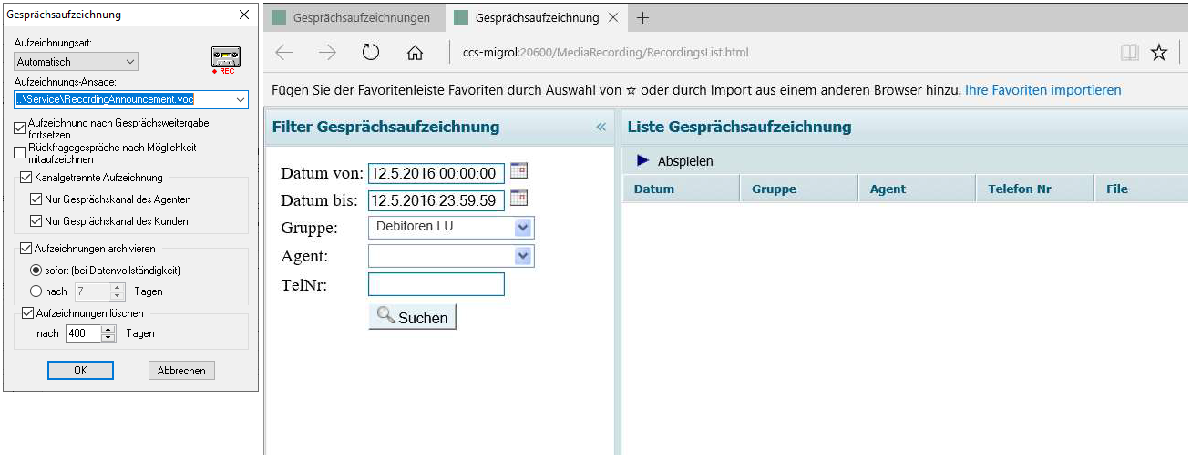
Task: Click the Suchen search button
Action: coord(412,317)
